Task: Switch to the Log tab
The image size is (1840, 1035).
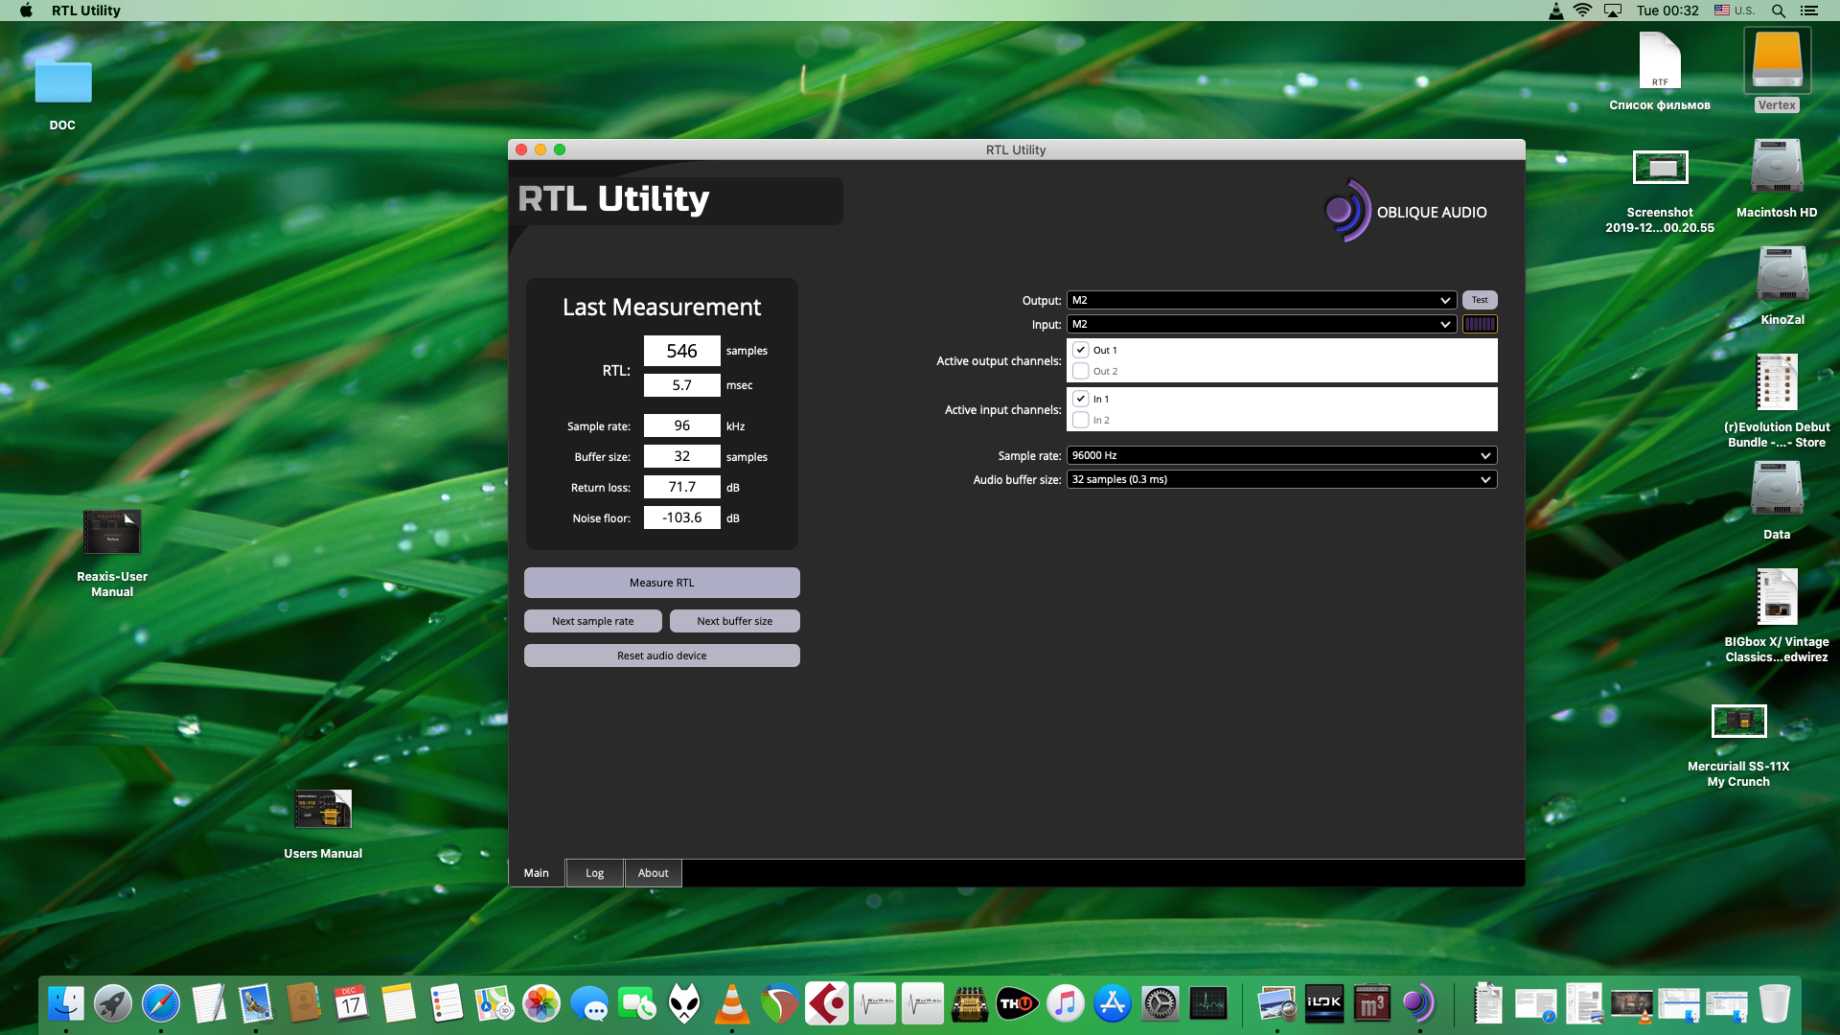Action: [594, 873]
